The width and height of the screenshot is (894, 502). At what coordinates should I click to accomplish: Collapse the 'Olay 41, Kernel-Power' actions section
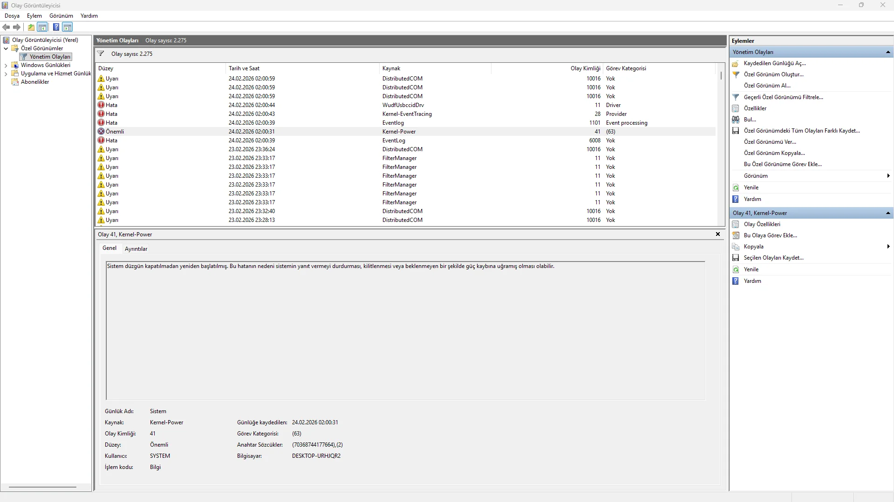888,213
